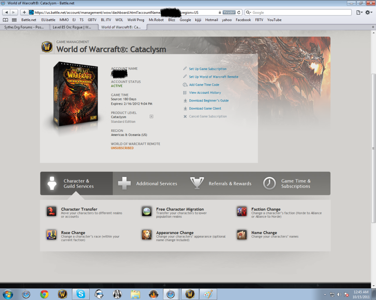Expand the Cataclysm product level details
The image size is (376, 300).
[151, 116]
